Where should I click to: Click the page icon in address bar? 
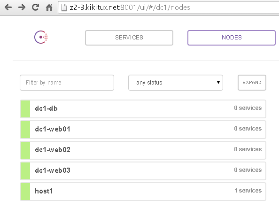click(x=64, y=8)
